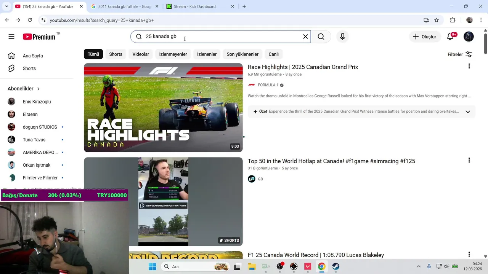This screenshot has width=488, height=274.
Task: Click the page vertical scrollbar thumb
Action: pos(485,44)
